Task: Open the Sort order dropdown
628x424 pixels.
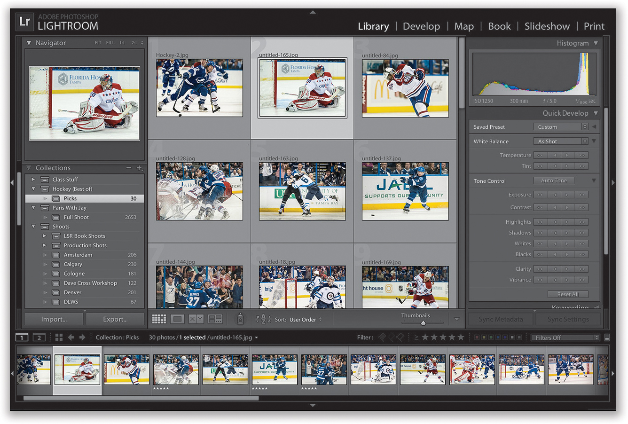Action: point(306,320)
